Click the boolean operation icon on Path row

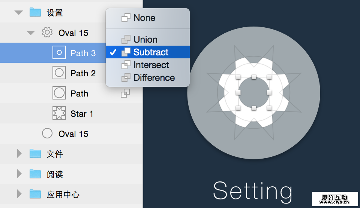coord(125,93)
